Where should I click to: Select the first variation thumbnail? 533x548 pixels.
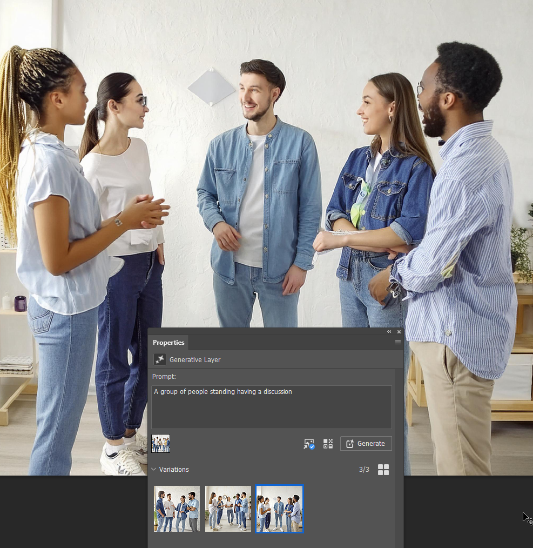coord(177,508)
